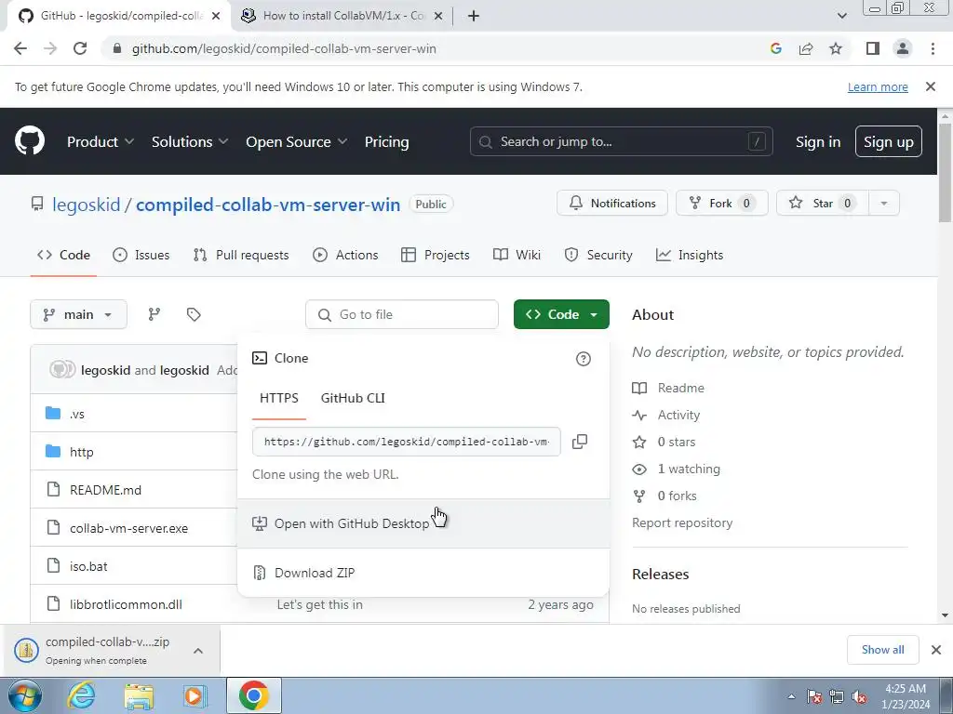The width and height of the screenshot is (953, 714).
Task: Open the http folder
Action: [82, 452]
